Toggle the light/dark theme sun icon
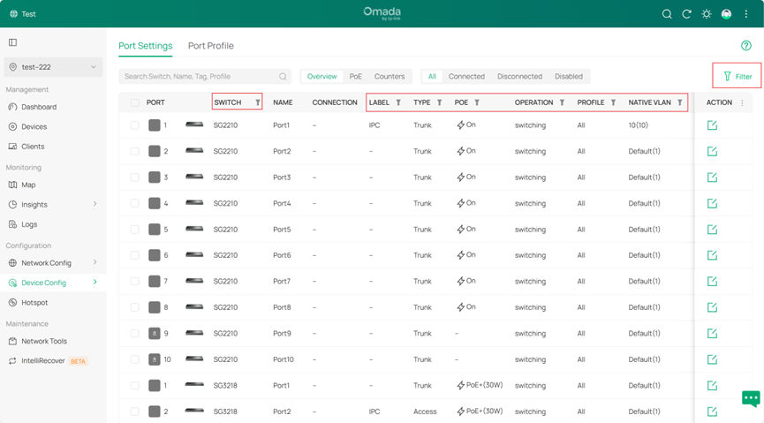Screen dimensions: 764x423 [x=707, y=14]
